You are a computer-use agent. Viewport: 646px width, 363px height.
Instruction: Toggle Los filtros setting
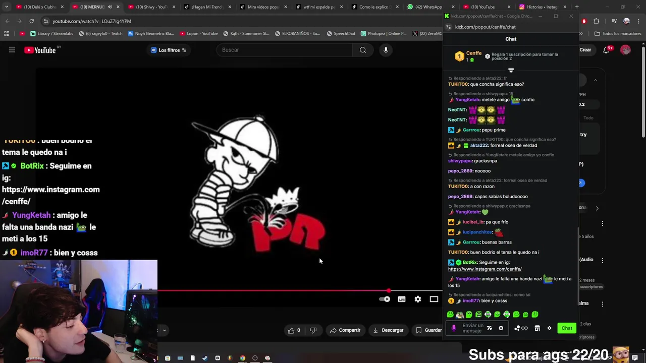(169, 50)
